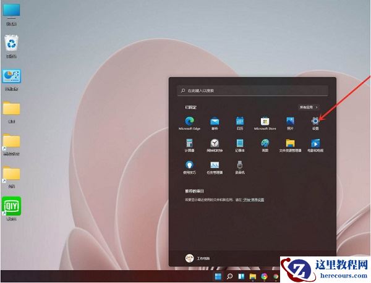Open taskbar Search magnifier
This screenshot has height=283, width=371.
click(x=229, y=276)
